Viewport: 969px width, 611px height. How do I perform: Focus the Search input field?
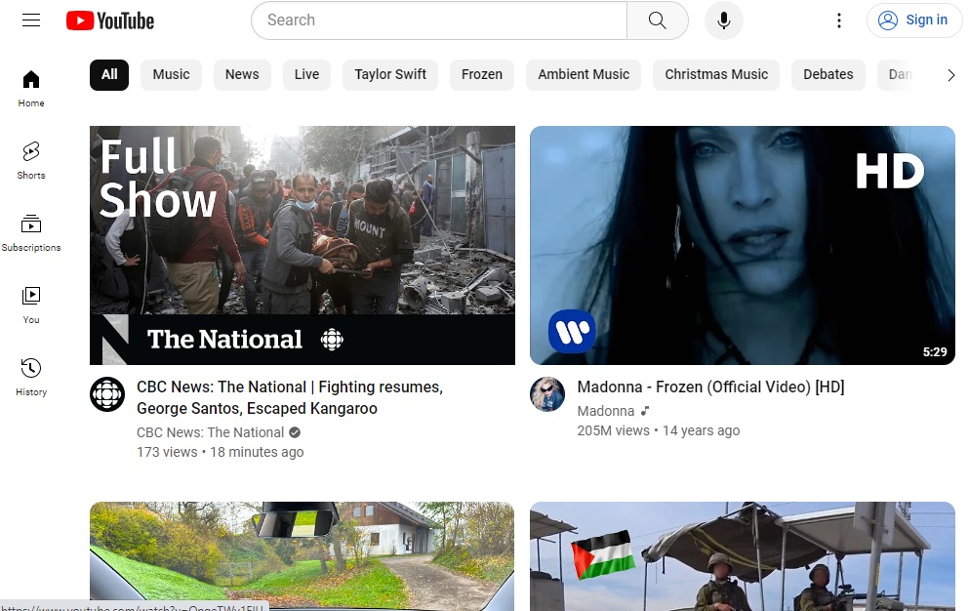point(439,20)
